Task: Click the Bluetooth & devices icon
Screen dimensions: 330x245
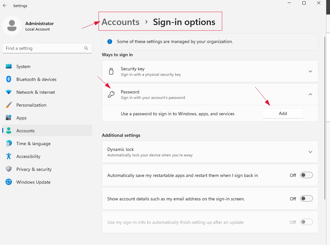Action: [x=9, y=79]
